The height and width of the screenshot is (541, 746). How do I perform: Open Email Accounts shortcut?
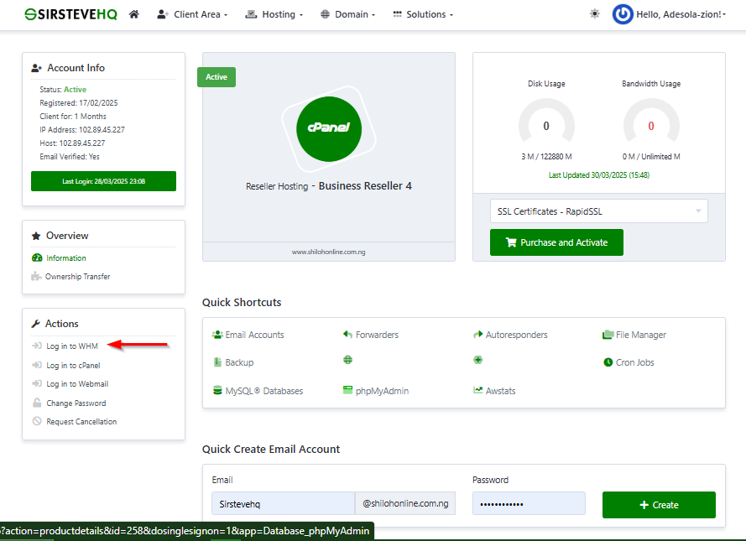click(248, 335)
